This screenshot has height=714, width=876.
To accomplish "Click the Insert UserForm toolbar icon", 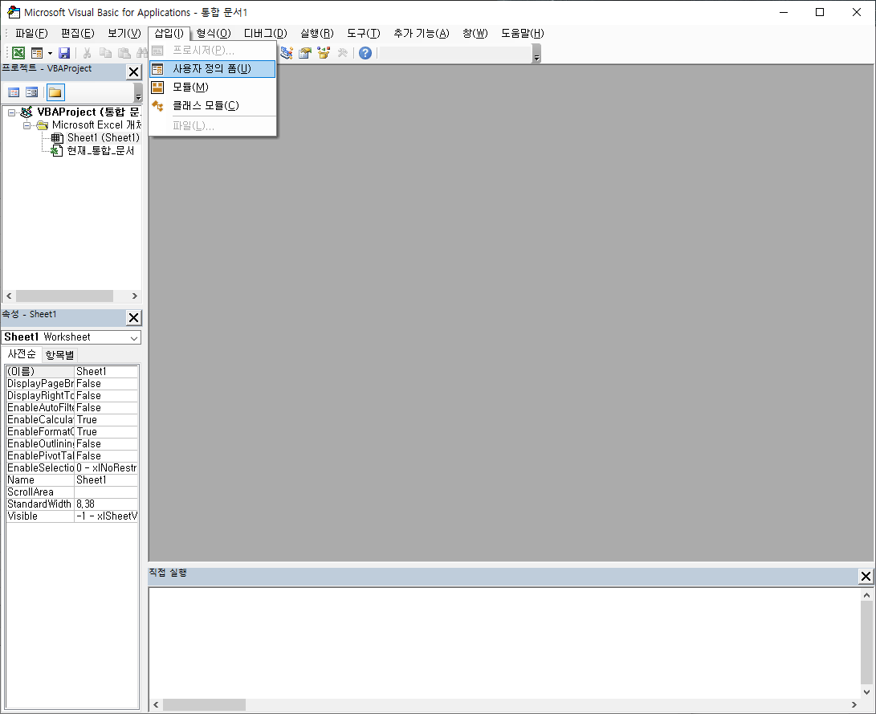I will coord(37,53).
